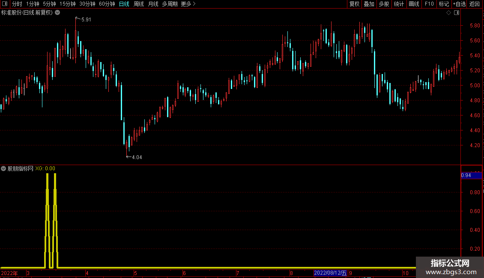The image size is (484, 278).
Task: Switch to the 月线 monthly chart
Action: click(x=153, y=4)
